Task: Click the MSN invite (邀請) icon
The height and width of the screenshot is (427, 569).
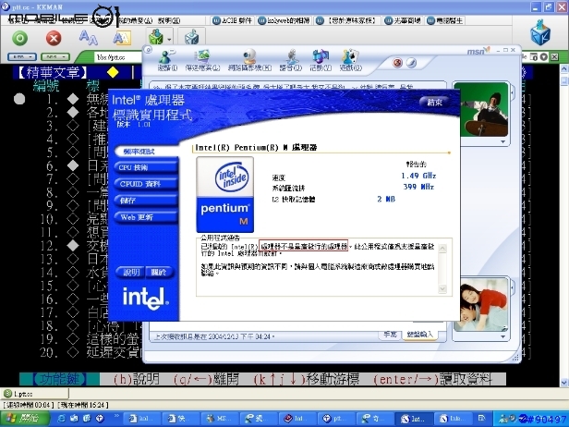Action: 167,60
